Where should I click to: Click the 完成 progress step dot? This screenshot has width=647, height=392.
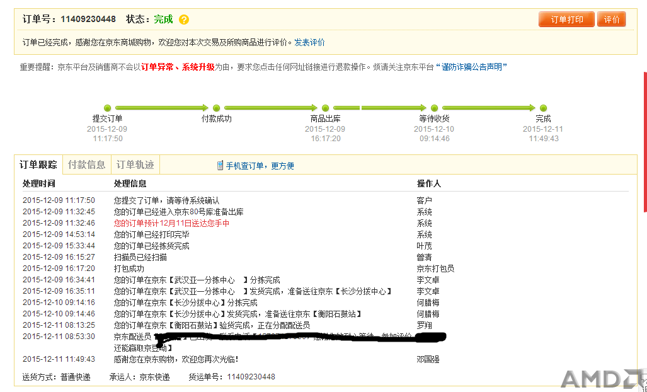pos(543,108)
